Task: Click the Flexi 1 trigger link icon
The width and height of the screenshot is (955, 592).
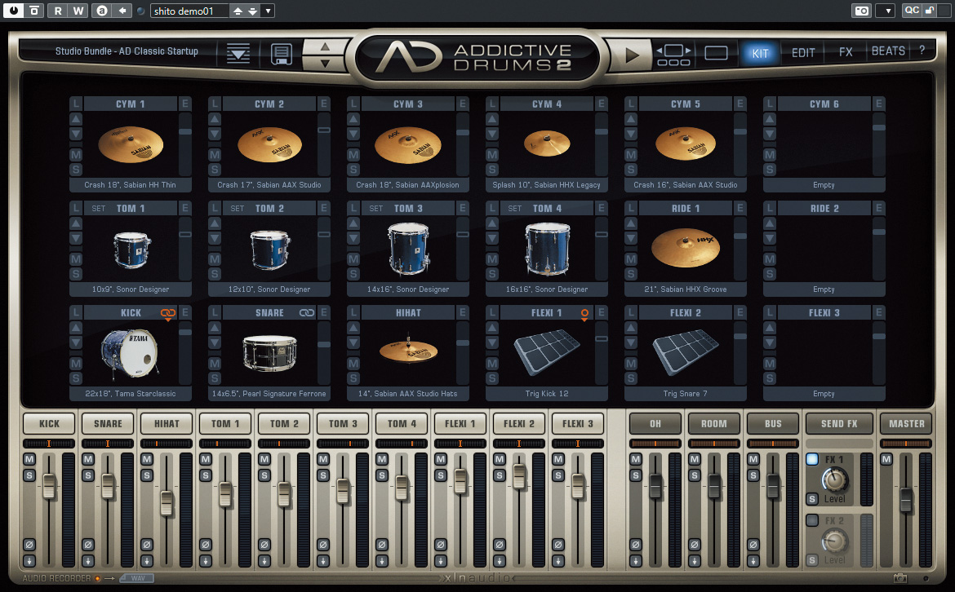Action: pos(584,314)
